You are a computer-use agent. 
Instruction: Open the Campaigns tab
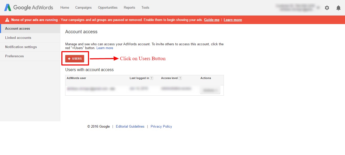83,8
